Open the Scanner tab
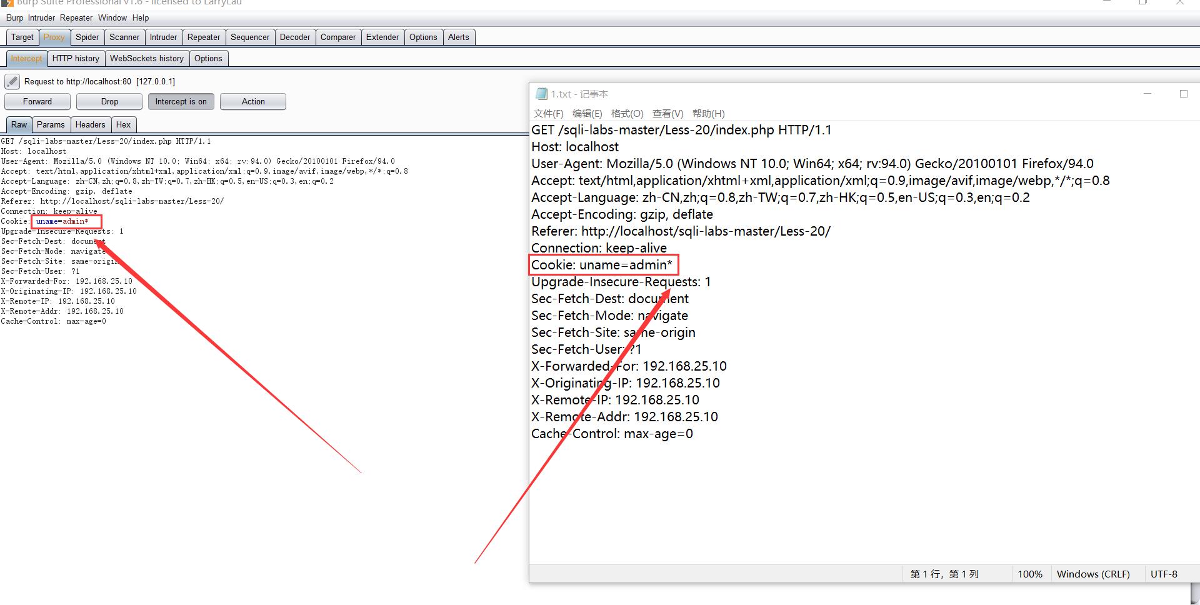This screenshot has height=605, width=1200. tap(124, 37)
